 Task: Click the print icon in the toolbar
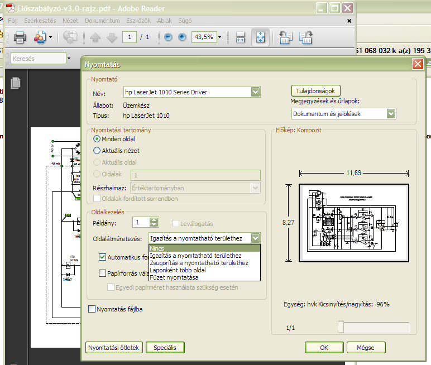pyautogui.click(x=20, y=37)
